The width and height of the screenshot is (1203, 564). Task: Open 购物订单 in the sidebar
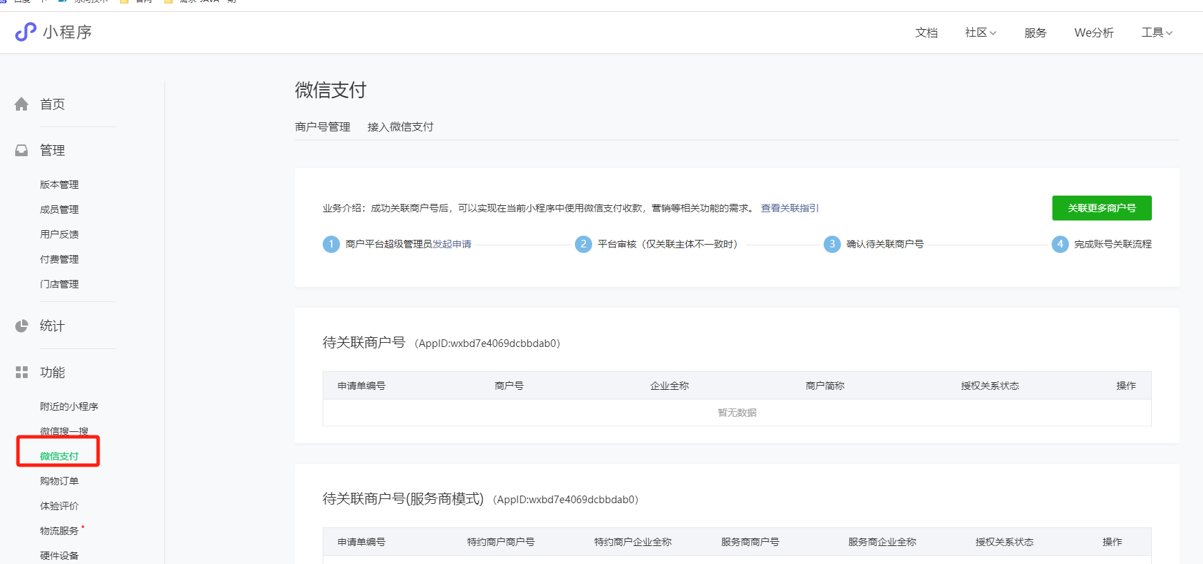pyautogui.click(x=59, y=481)
